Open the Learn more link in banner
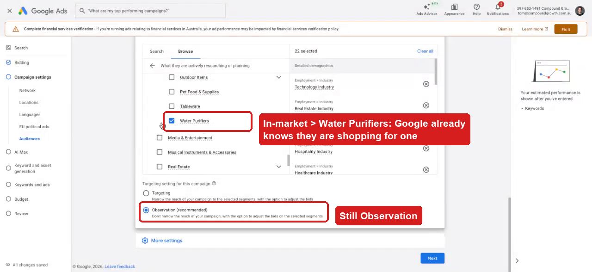This screenshot has width=592, height=272. 535,29
